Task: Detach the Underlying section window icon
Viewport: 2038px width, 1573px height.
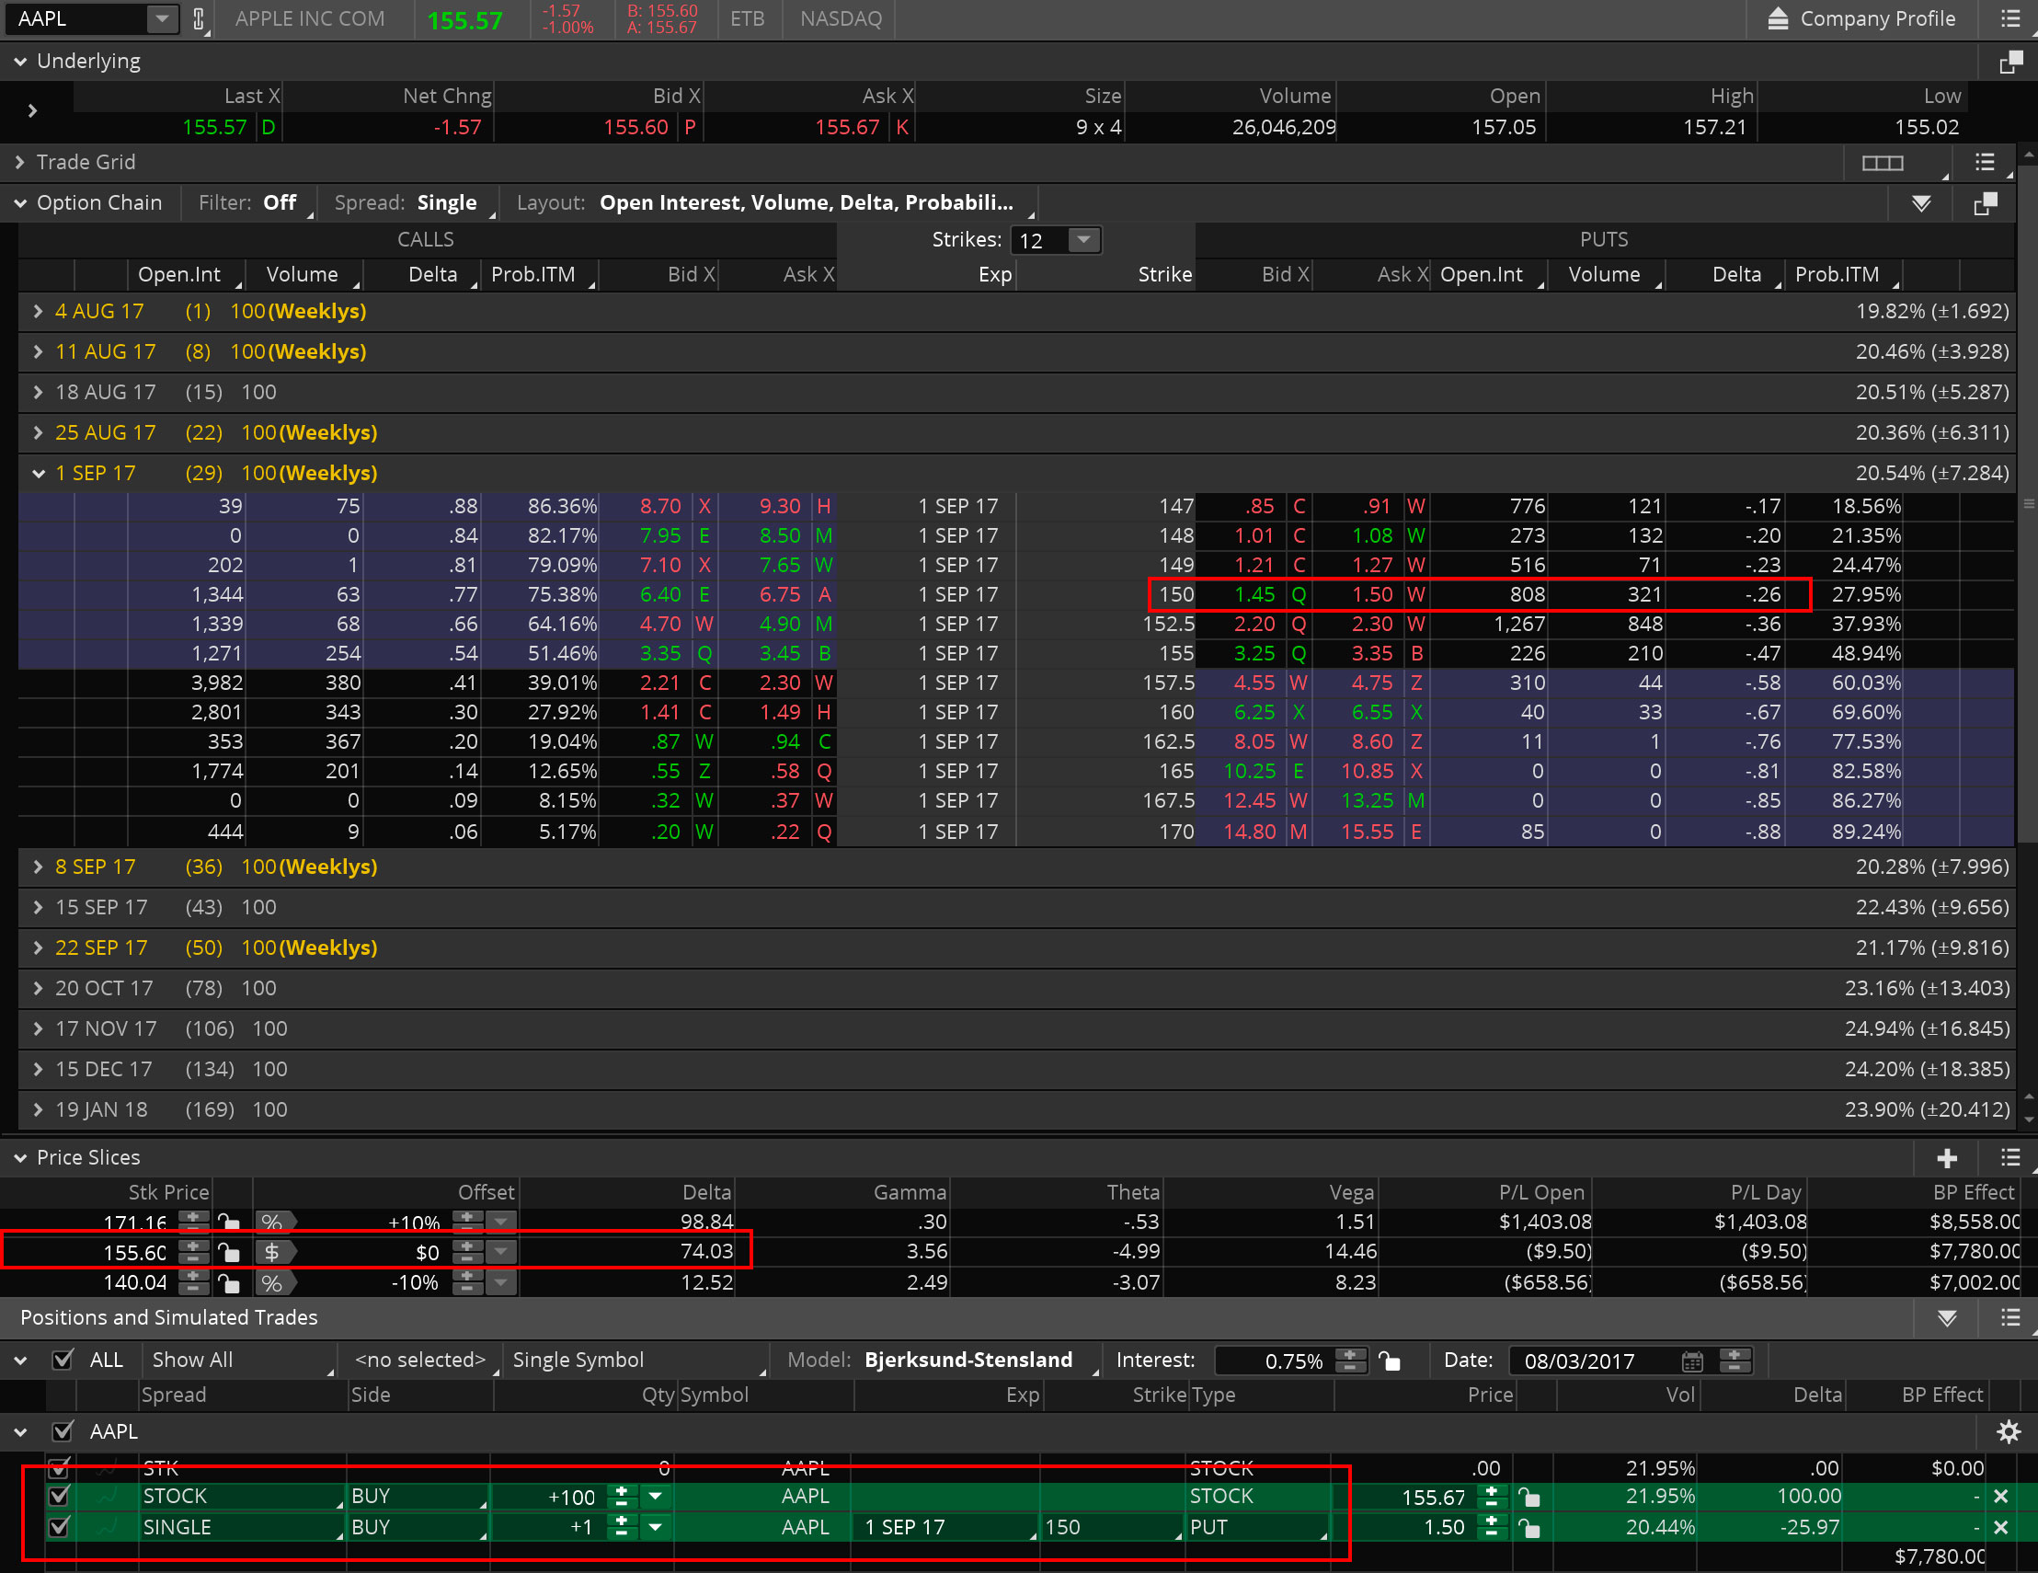Action: tap(2011, 62)
